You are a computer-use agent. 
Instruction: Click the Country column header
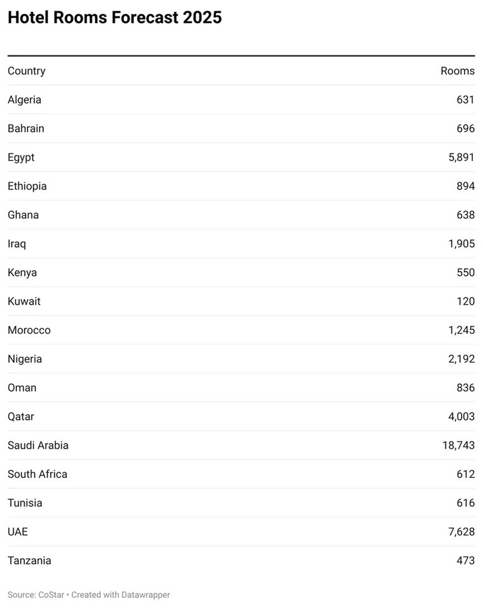(26, 71)
